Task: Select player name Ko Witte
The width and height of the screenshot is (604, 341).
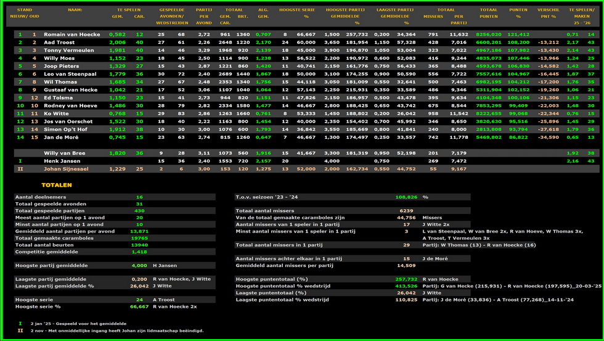Action: coord(56,113)
